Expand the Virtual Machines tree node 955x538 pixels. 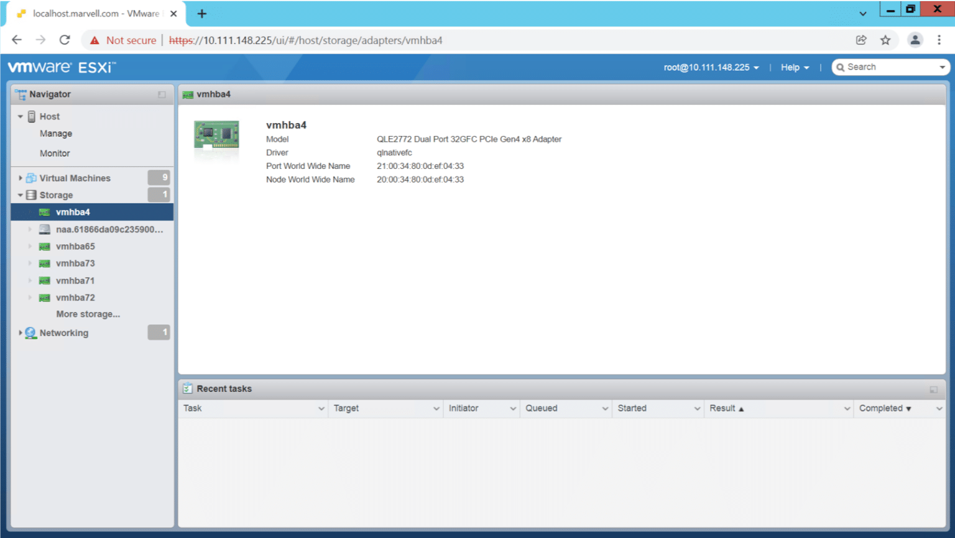point(21,178)
